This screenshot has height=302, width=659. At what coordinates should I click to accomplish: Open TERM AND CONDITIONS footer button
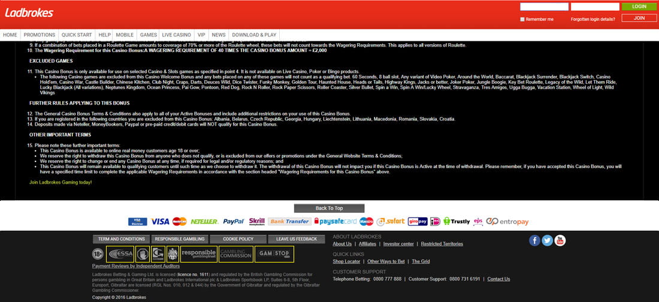tap(122, 239)
